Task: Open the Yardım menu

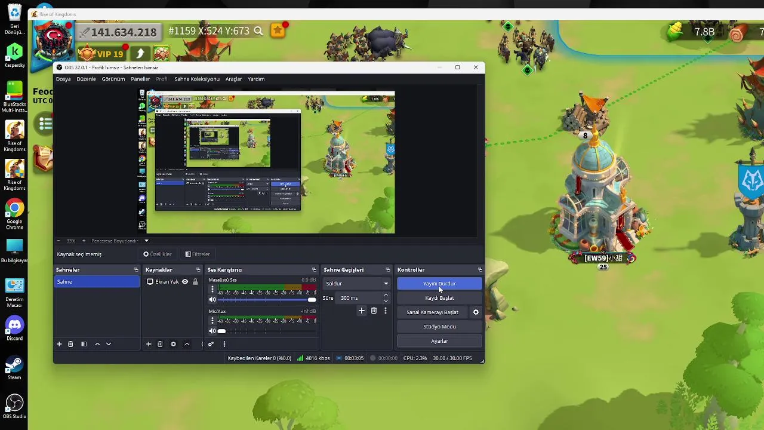Action: click(256, 79)
